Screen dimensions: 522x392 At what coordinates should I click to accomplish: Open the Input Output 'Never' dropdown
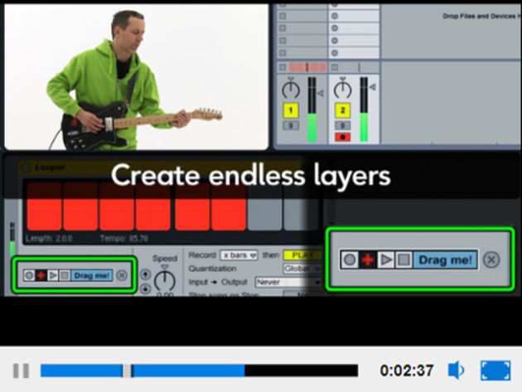pos(288,282)
